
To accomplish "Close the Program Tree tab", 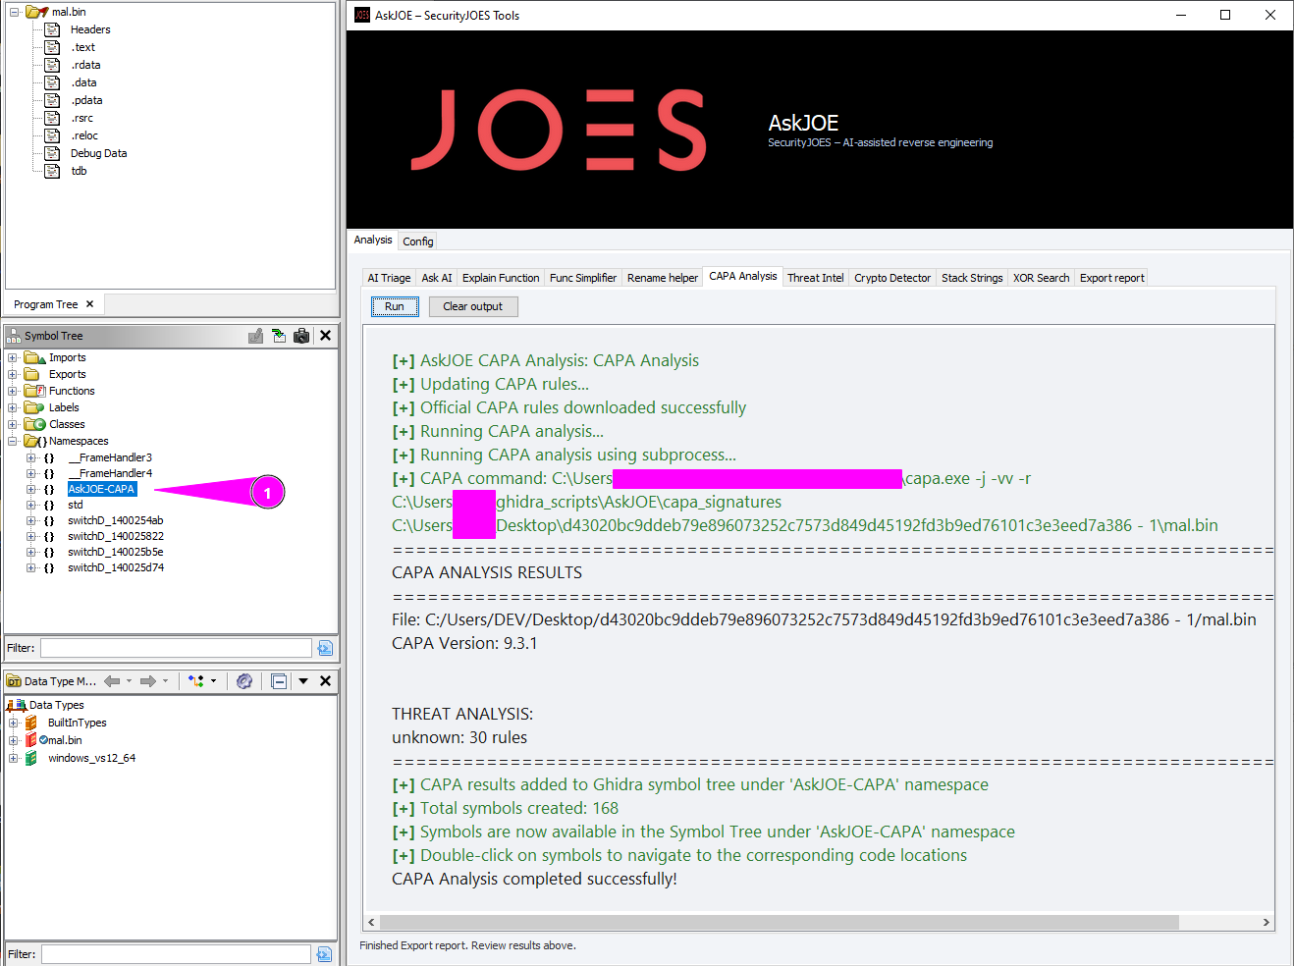I will coord(90,304).
